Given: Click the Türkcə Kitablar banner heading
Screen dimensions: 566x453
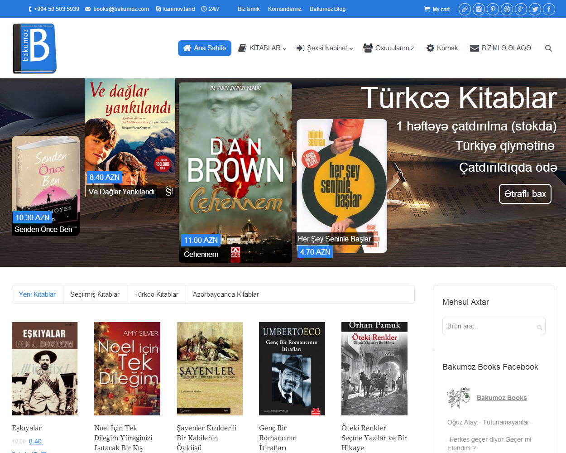Looking at the screenshot, I should pos(459,98).
